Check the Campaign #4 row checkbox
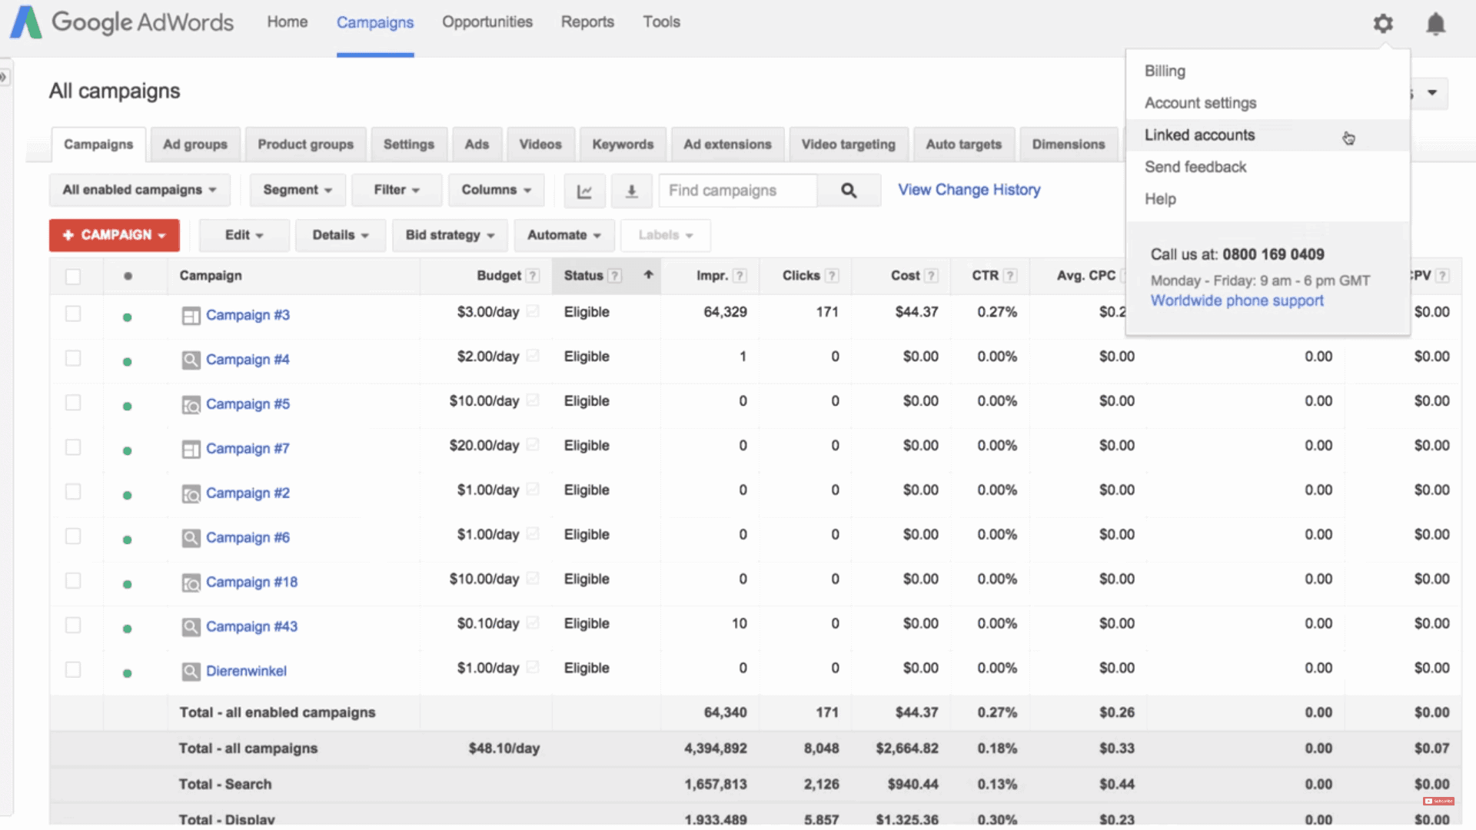The image size is (1476, 830). click(73, 358)
